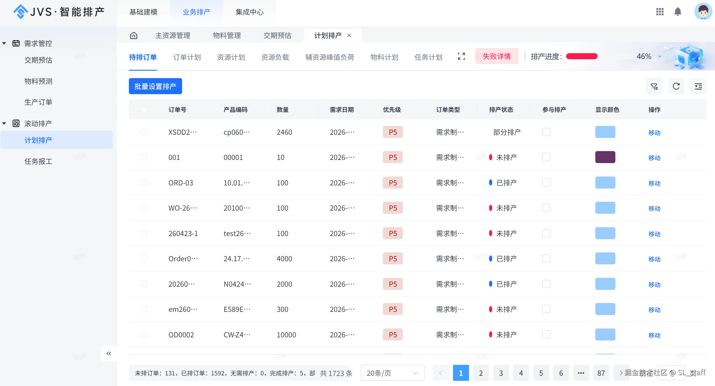Open the 物料管理 tab
The height and width of the screenshot is (386, 715).
click(x=227, y=35)
